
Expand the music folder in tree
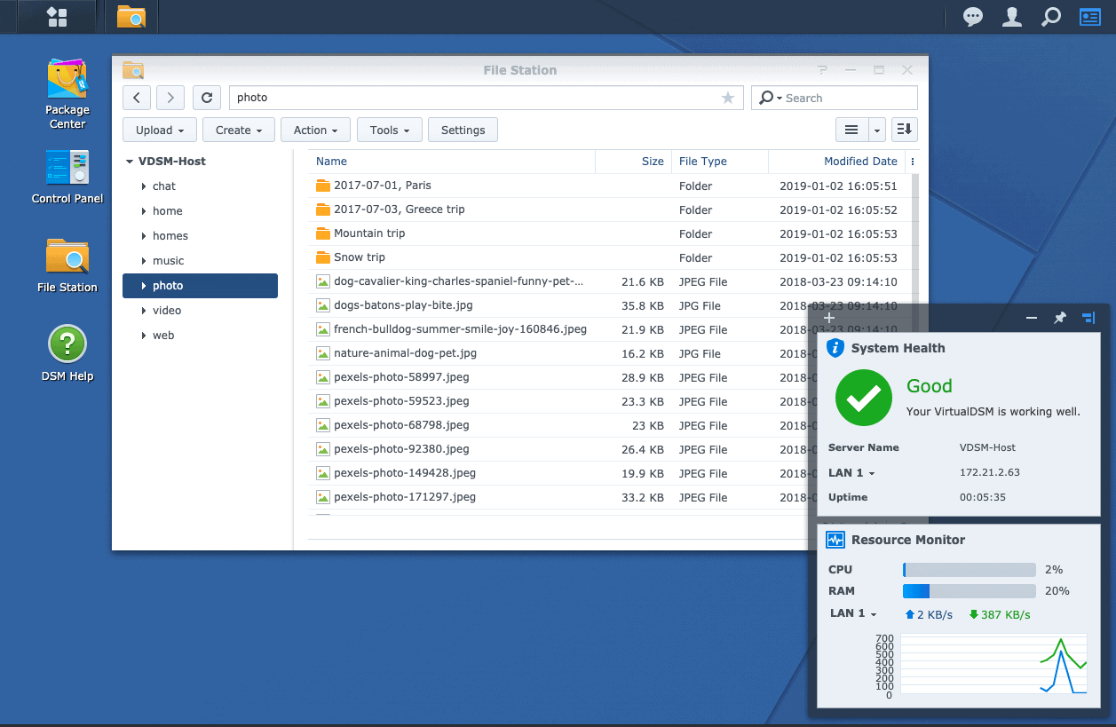(144, 261)
